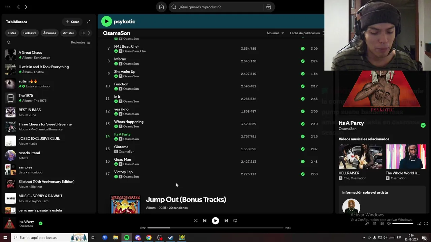Viewport: 431px width, 242px height.
Task: Open the three-dot app menu
Action: [8, 7]
